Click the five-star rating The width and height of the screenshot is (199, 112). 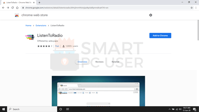tap(44, 46)
